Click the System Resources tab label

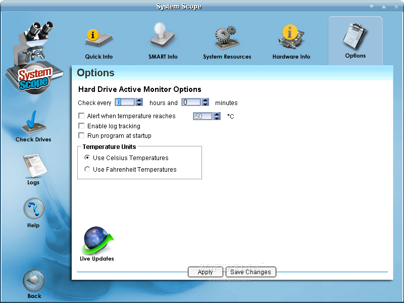227,57
